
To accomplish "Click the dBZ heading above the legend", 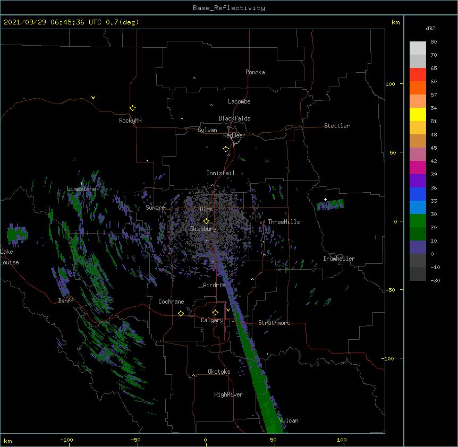I will point(430,28).
